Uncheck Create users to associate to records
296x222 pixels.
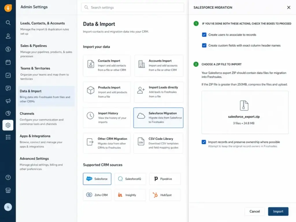click(204, 35)
